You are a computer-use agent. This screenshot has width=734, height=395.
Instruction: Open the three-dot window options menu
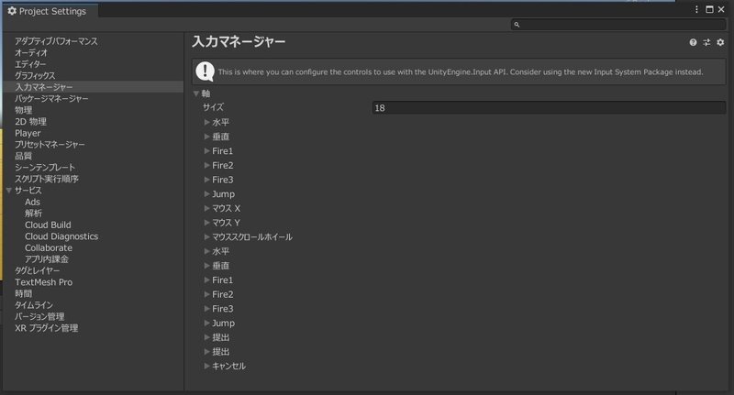pos(696,9)
